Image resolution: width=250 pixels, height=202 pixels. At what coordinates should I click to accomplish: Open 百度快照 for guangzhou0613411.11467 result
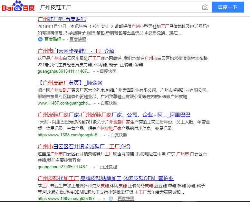pyautogui.click(x=108, y=71)
